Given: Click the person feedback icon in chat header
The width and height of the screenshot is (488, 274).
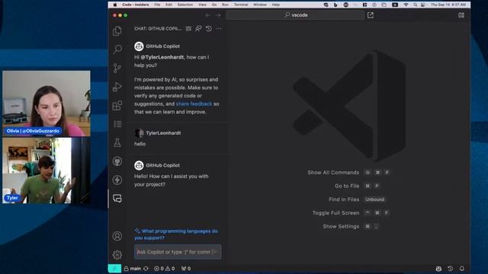Looking at the screenshot, I should click(x=198, y=29).
